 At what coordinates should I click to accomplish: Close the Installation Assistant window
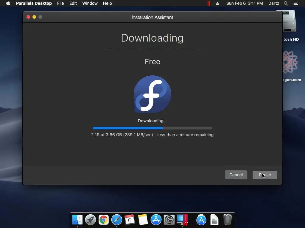[28, 17]
